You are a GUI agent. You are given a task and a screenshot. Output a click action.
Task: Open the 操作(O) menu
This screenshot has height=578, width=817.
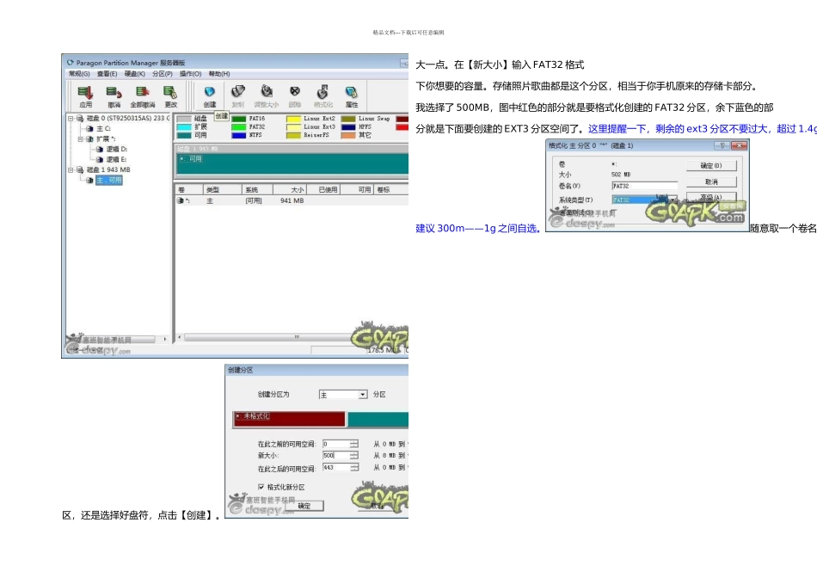pos(190,74)
